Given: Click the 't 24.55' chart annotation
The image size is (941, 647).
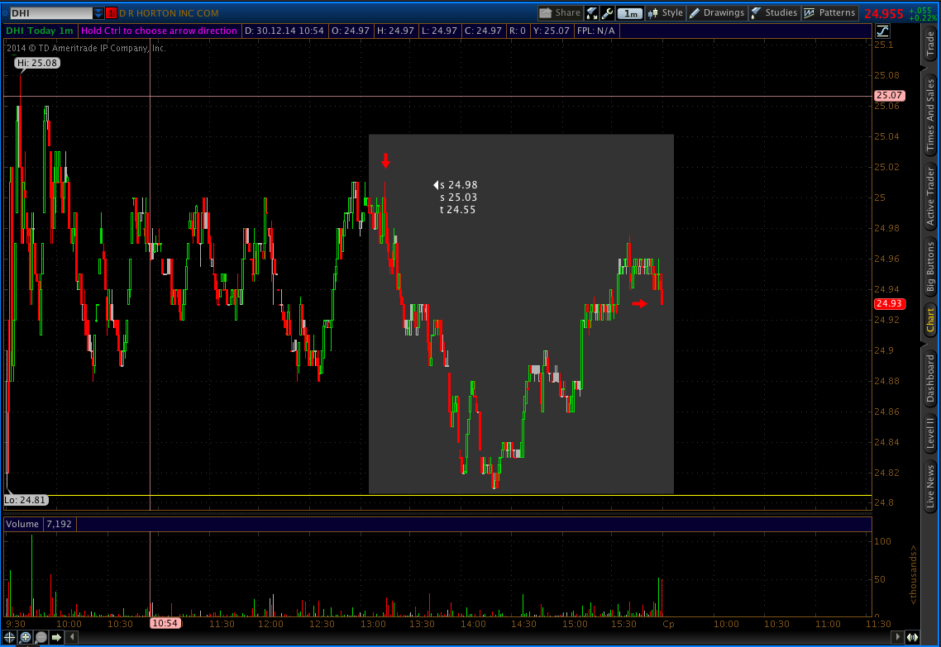Looking at the screenshot, I should (x=458, y=210).
